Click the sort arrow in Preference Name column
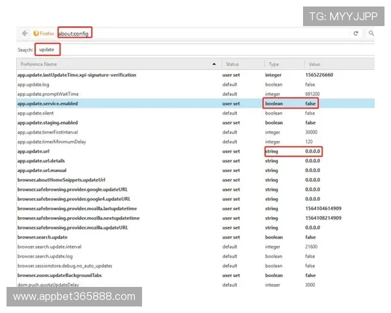 (x=214, y=65)
